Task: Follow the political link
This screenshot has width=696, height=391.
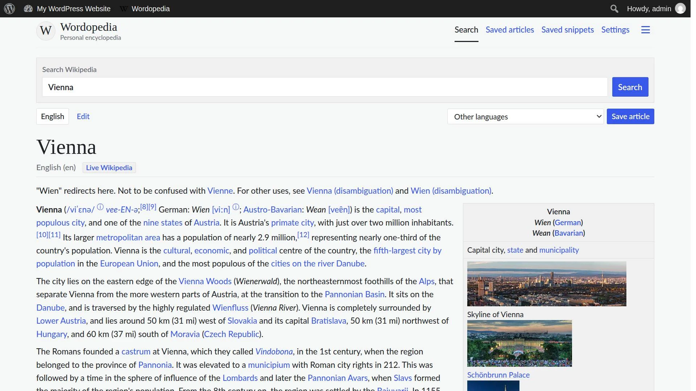Action: tap(263, 251)
